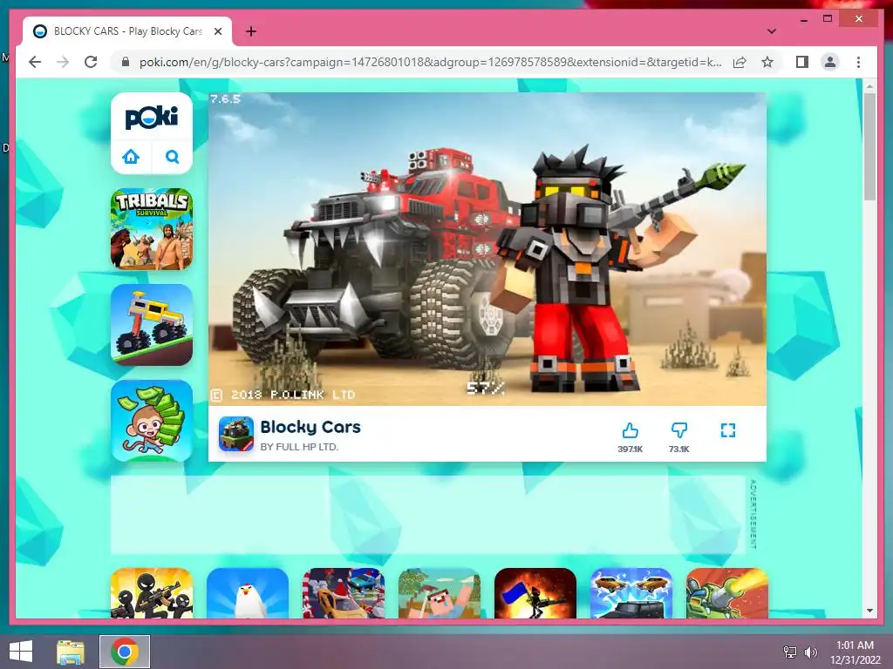Open the stickman with blue flag tile
893x669 pixels.
tap(535, 592)
